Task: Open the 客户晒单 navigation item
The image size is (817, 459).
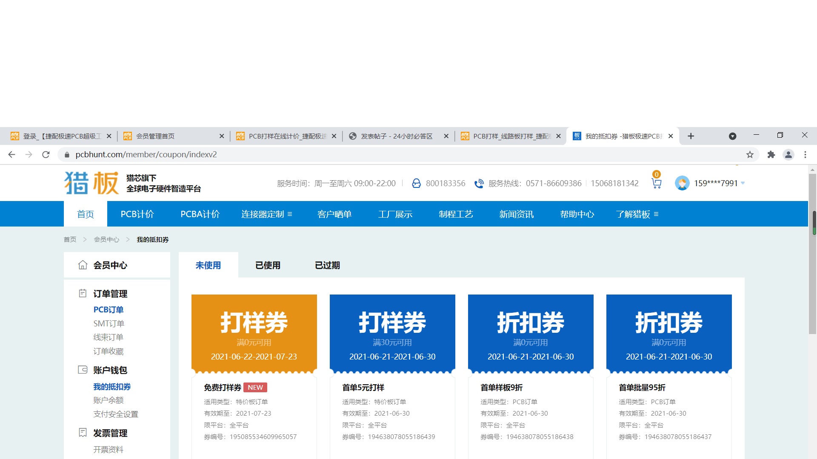Action: point(334,214)
